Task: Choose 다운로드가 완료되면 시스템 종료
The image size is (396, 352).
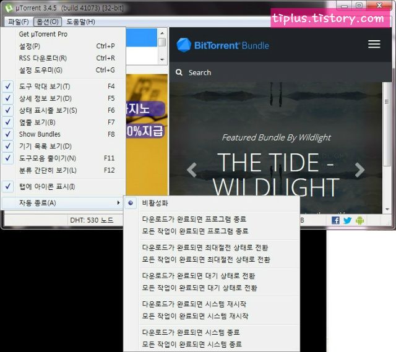Action: [x=212, y=332]
